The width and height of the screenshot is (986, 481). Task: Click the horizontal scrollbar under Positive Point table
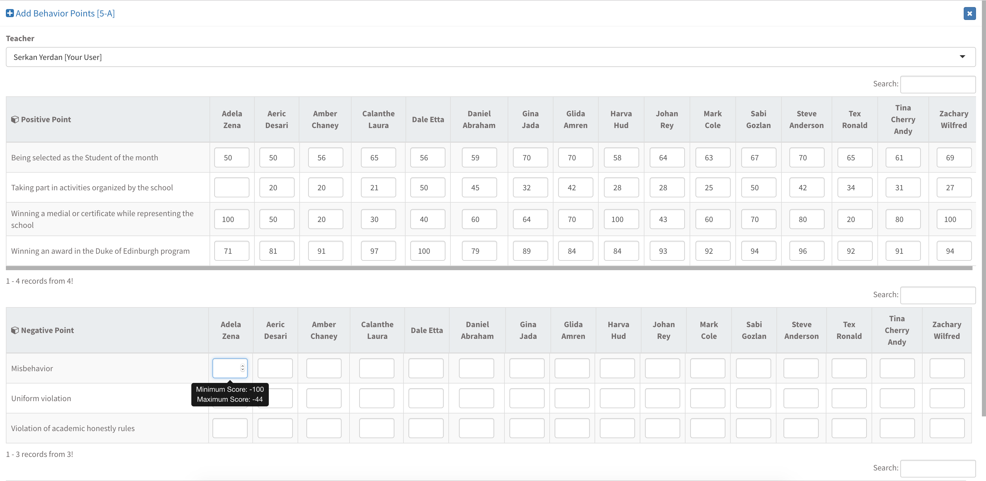tap(489, 268)
